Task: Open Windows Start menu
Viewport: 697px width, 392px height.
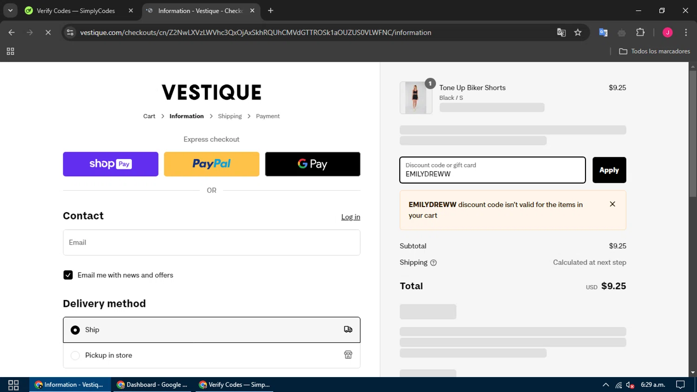Action: click(13, 385)
